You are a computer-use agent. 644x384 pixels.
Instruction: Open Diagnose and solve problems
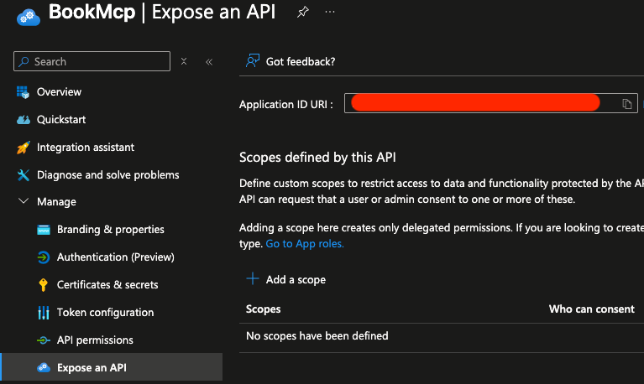108,174
